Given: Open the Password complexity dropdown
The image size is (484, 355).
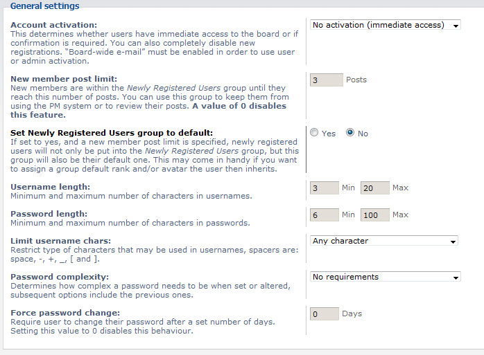Looking at the screenshot, I should pyautogui.click(x=385, y=277).
